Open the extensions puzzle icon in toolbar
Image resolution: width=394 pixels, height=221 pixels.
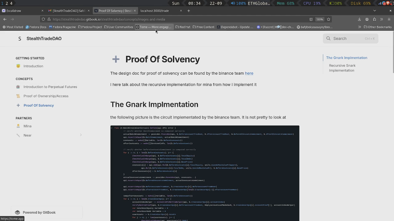(374, 19)
